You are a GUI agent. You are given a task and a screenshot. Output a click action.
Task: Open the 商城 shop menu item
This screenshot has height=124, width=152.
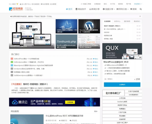(x=133, y=9)
